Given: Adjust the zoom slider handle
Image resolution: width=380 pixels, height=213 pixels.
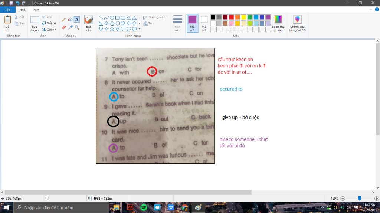Looking at the screenshot, I should [360, 198].
